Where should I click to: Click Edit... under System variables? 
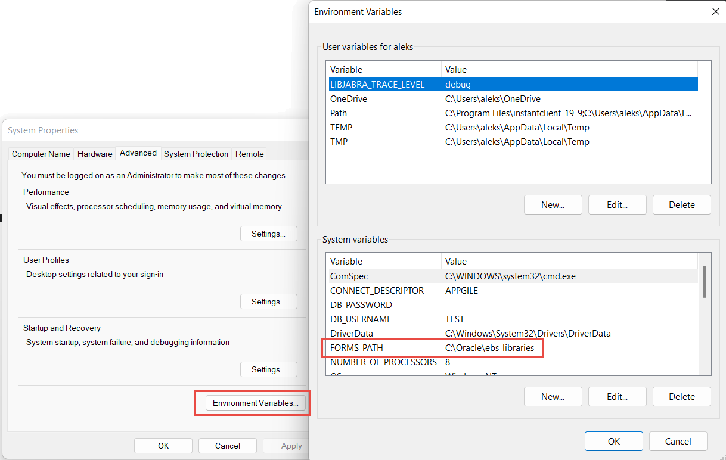(618, 396)
